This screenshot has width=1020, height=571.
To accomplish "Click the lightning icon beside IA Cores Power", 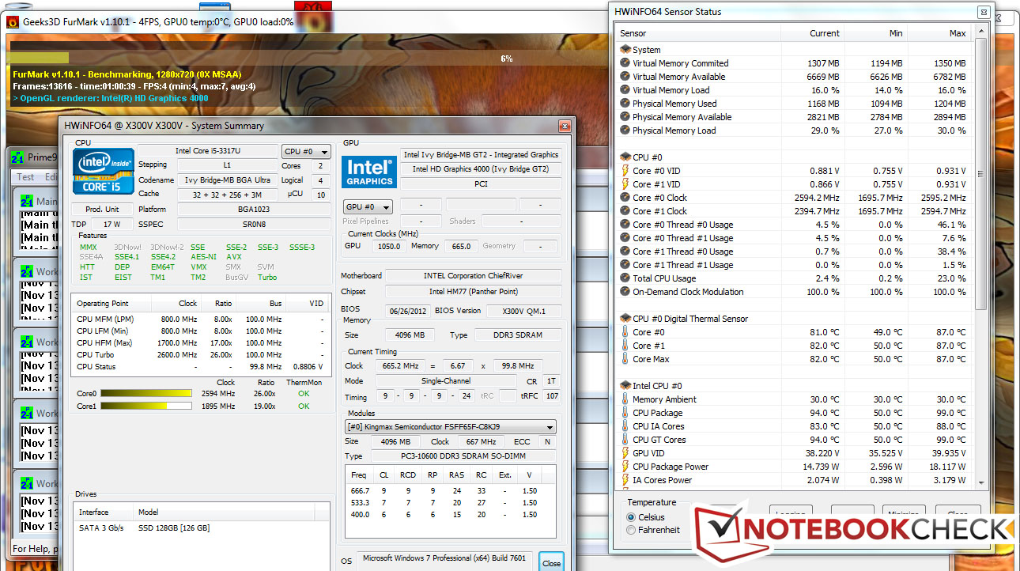I will pos(625,480).
